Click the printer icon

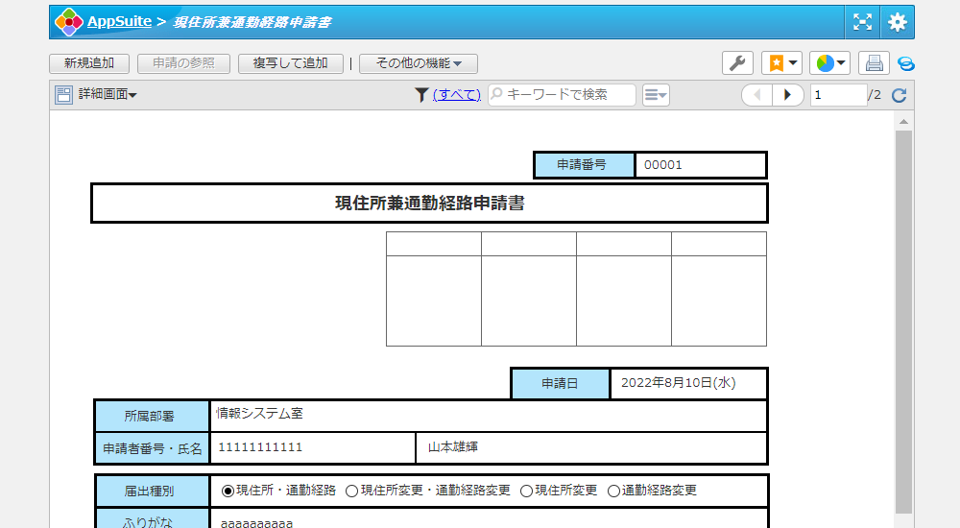874,63
